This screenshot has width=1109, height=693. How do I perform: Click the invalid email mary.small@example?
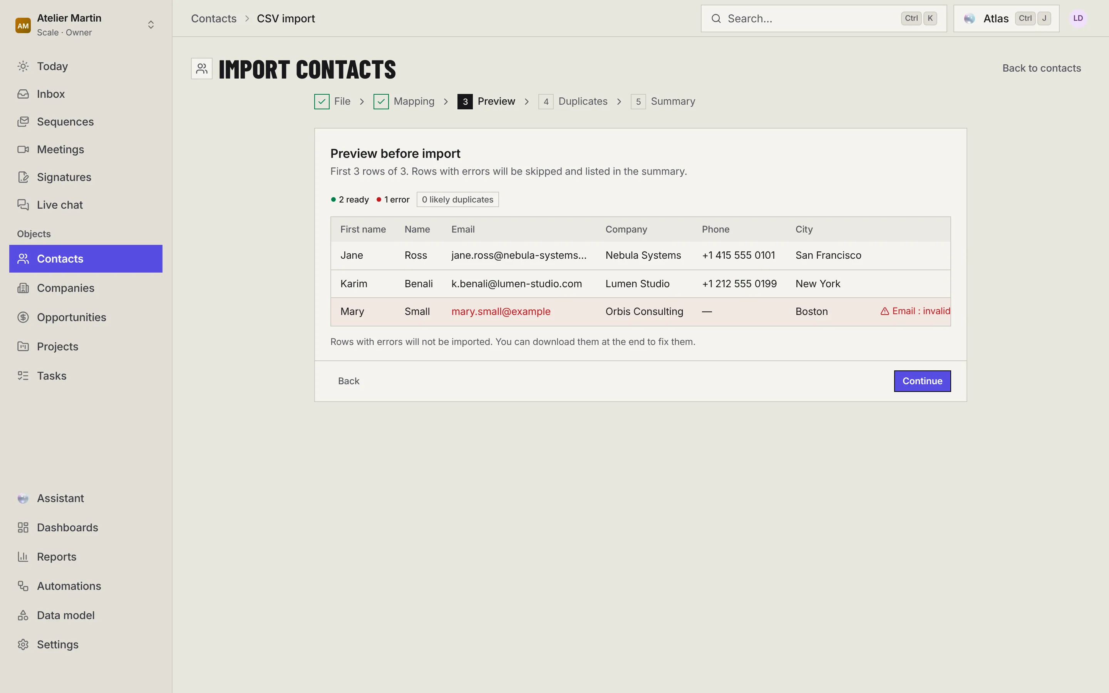click(x=501, y=312)
